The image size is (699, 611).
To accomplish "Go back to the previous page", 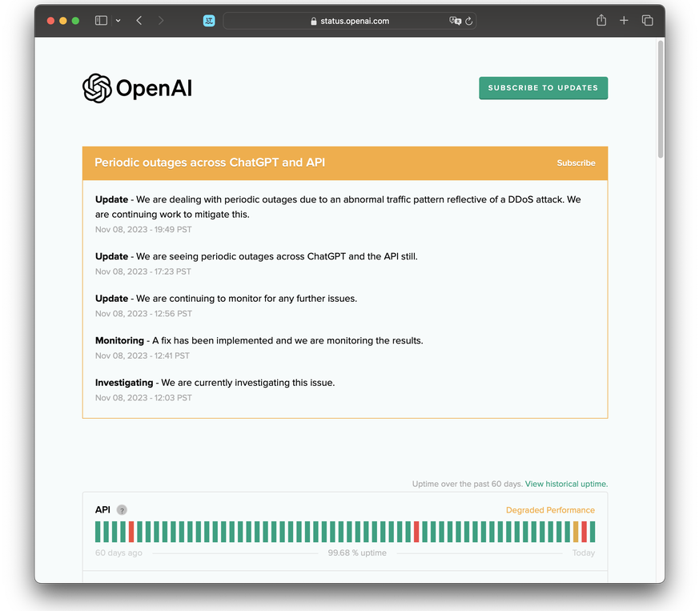I will tap(139, 21).
